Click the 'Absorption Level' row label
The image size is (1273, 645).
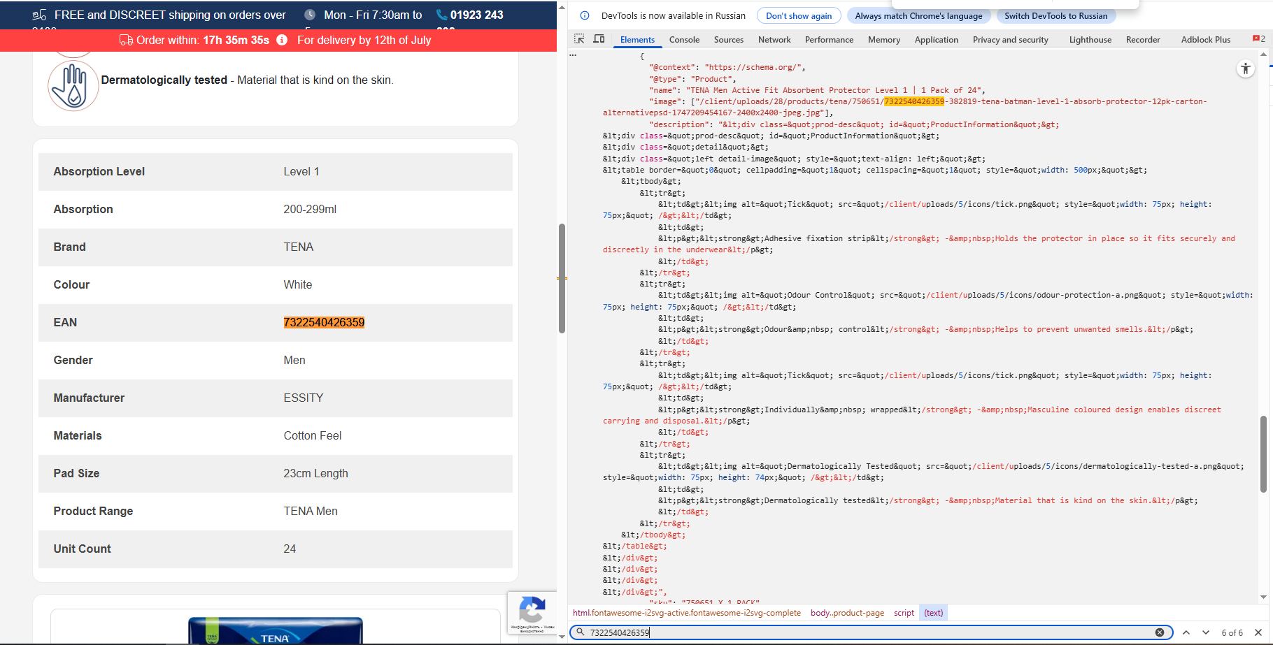(99, 171)
